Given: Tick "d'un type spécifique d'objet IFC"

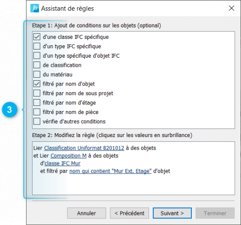Looking at the screenshot, I should point(37,56).
